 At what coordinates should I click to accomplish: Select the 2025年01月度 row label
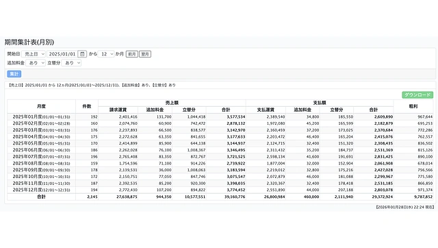point(41,116)
